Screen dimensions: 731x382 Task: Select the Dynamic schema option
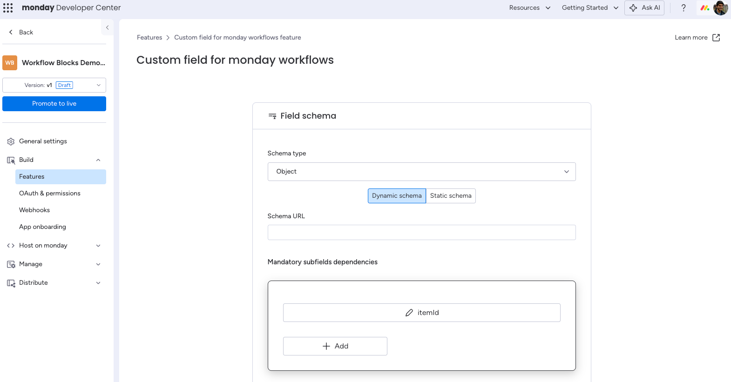click(397, 196)
